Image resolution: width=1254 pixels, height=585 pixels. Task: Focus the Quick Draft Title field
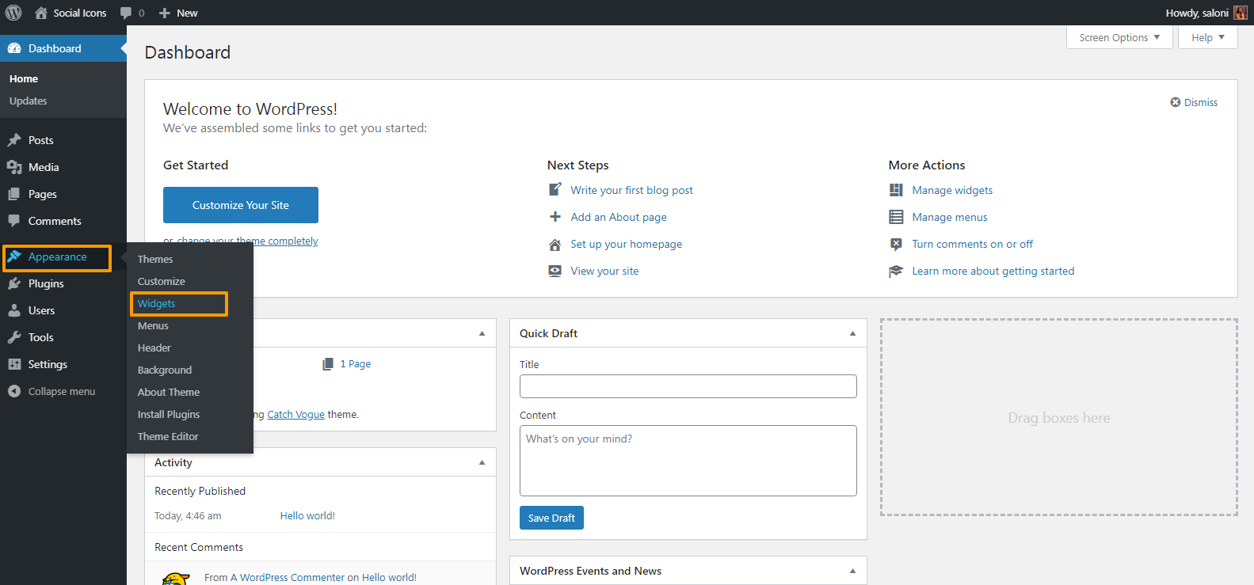click(x=688, y=386)
